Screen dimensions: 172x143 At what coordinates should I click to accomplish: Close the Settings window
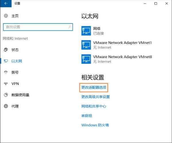[x=166, y=3]
